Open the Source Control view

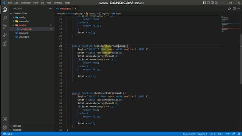[x=5, y=26]
